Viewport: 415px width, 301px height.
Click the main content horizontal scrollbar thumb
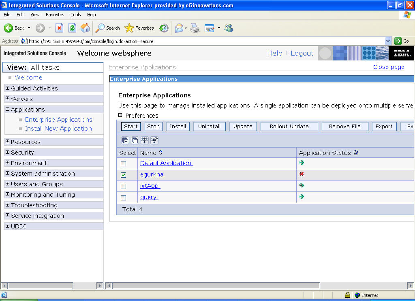(216, 286)
